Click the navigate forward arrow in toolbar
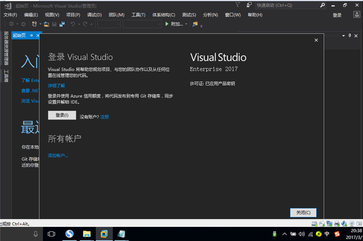The height and width of the screenshot is (241, 363). point(24,24)
